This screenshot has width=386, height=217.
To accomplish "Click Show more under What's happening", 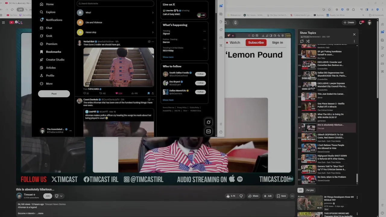I will pos(168,57).
